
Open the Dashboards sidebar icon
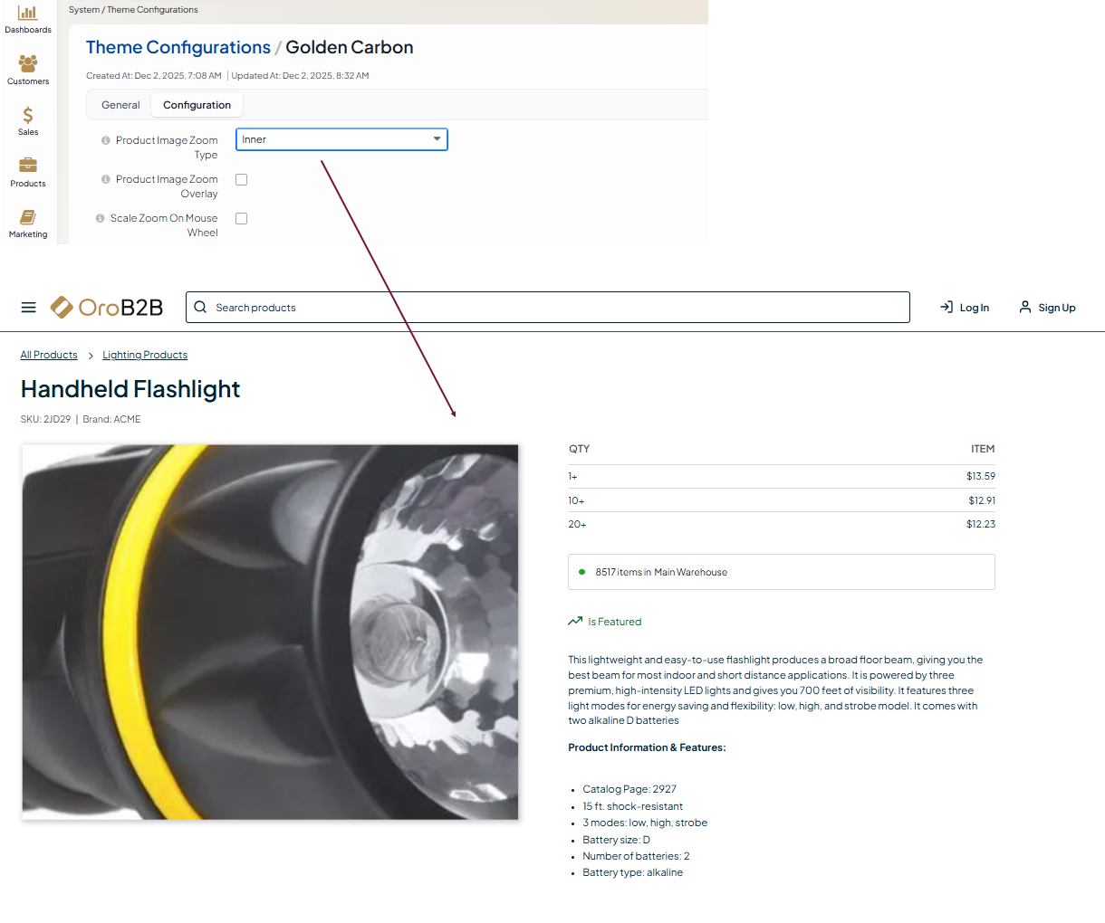pos(28,14)
